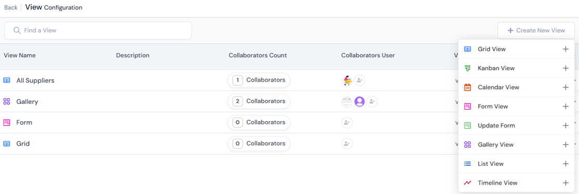The height and width of the screenshot is (194, 579).
Task: Click the add-collaborator icon in Gallery row
Action: (372, 101)
